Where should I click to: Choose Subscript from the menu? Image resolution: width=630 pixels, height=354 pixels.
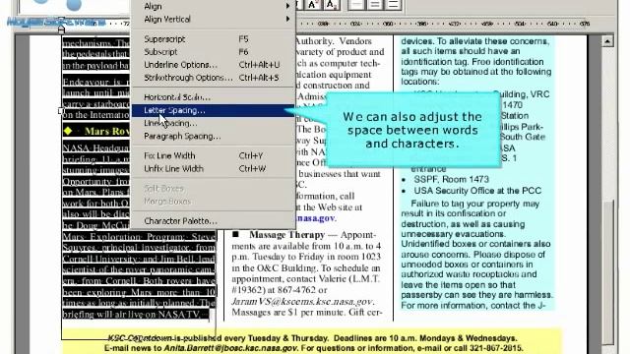point(214,52)
